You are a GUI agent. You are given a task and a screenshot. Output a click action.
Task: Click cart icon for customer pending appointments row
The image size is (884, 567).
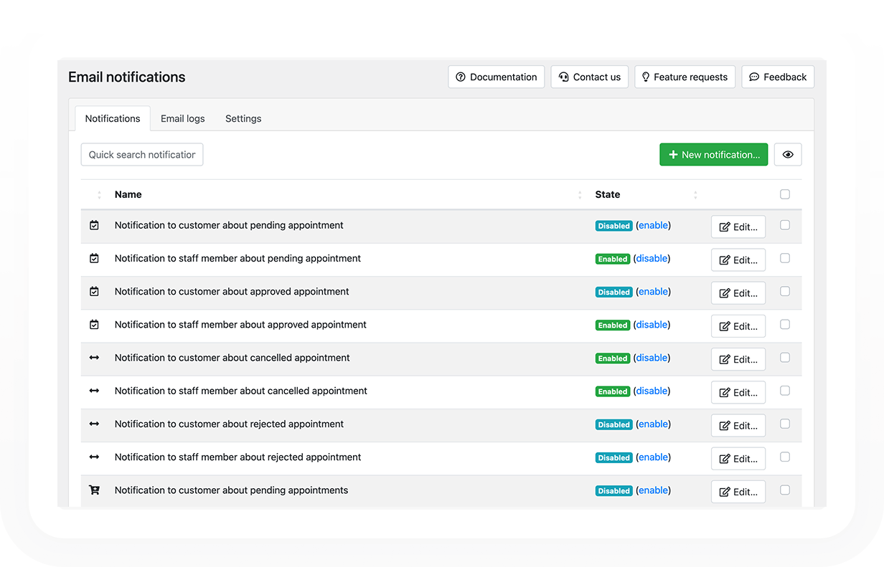point(94,490)
